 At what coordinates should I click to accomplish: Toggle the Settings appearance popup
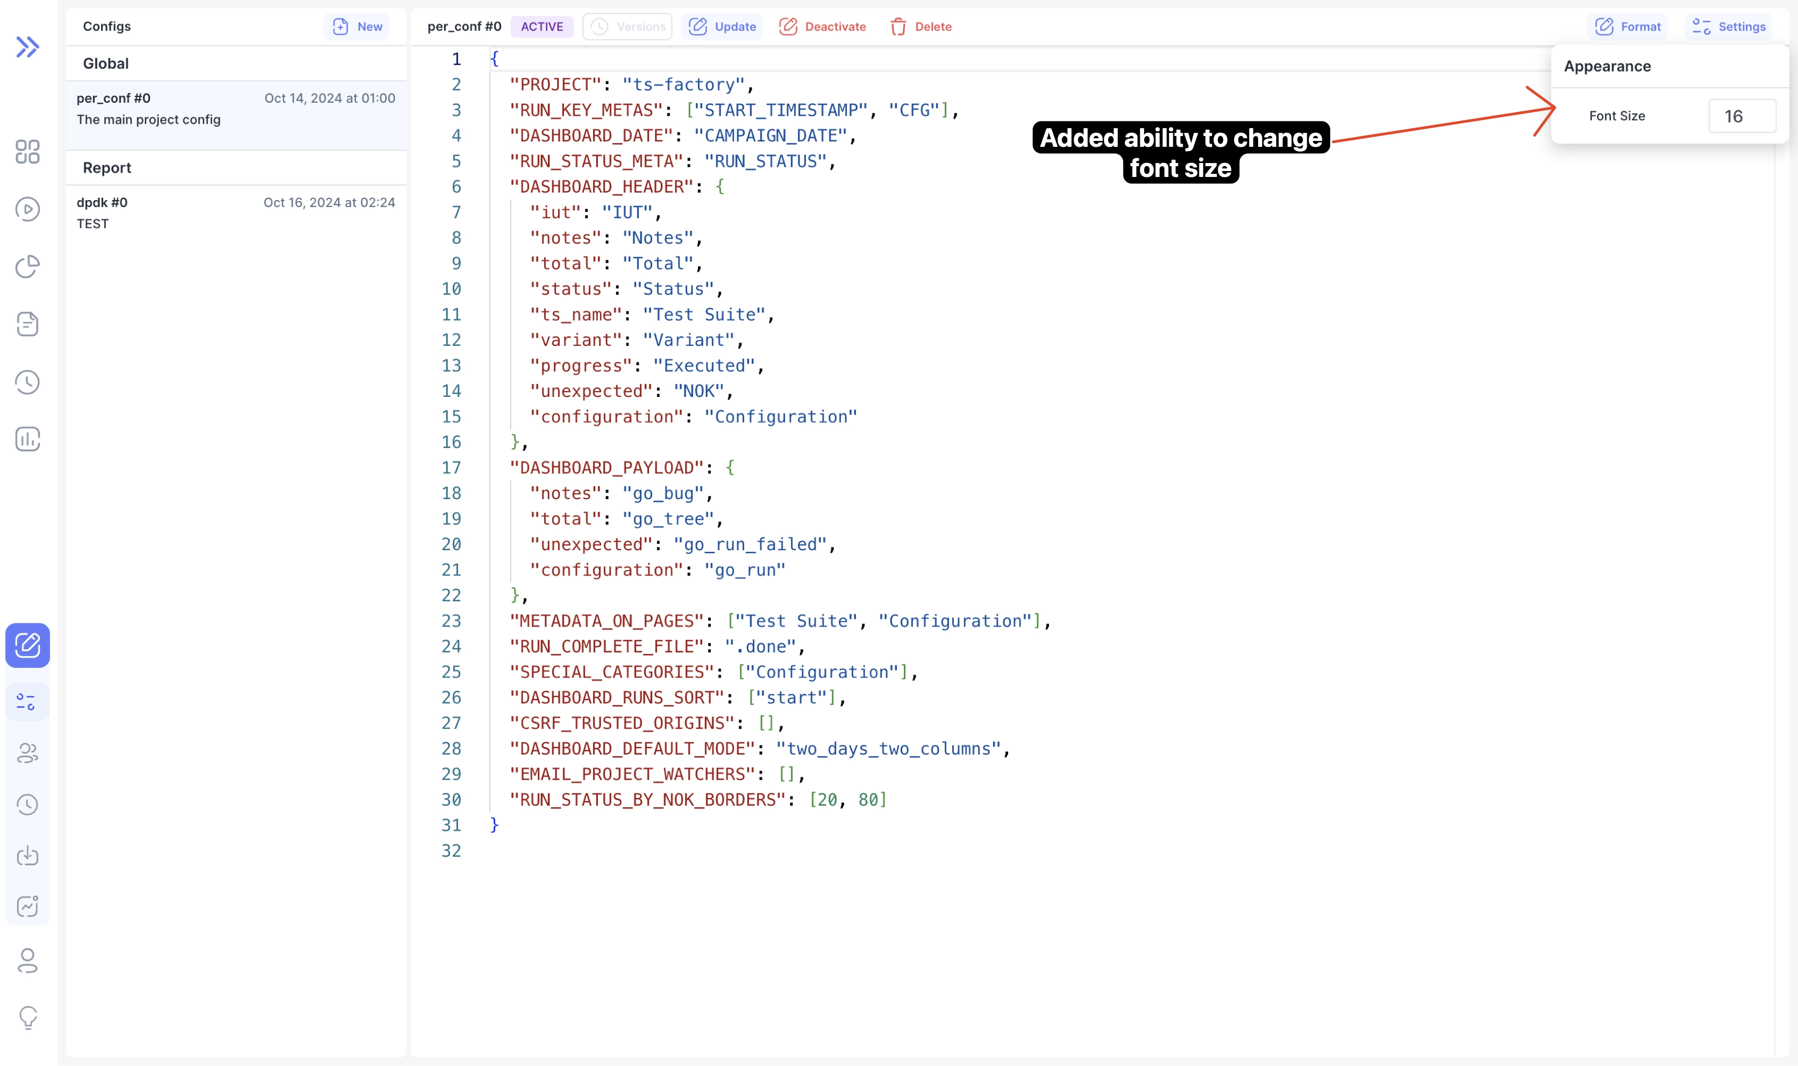pos(1728,26)
